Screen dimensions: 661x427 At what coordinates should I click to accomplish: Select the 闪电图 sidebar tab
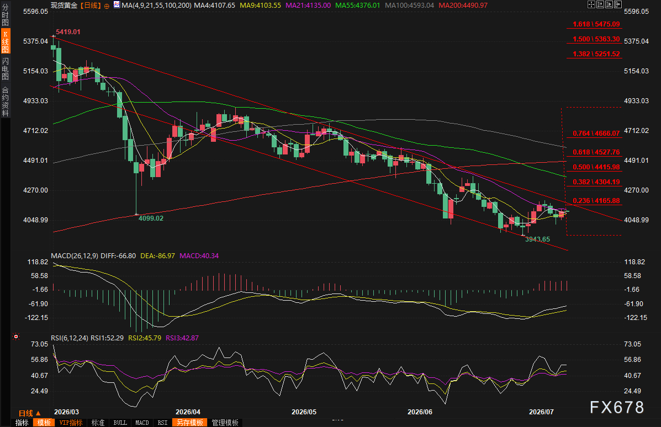coord(5,69)
